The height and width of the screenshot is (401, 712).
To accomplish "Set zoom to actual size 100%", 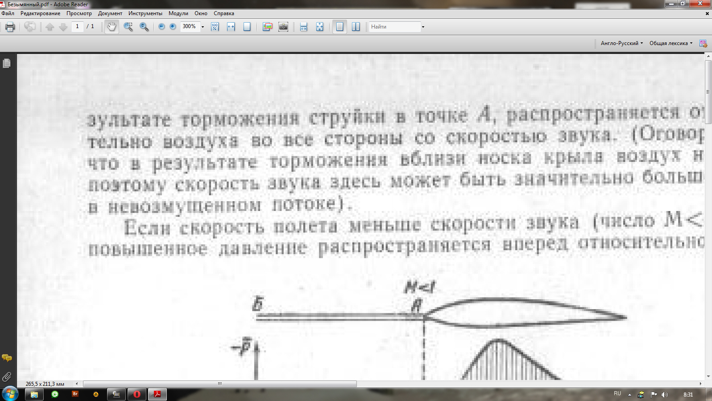I will pos(215,27).
